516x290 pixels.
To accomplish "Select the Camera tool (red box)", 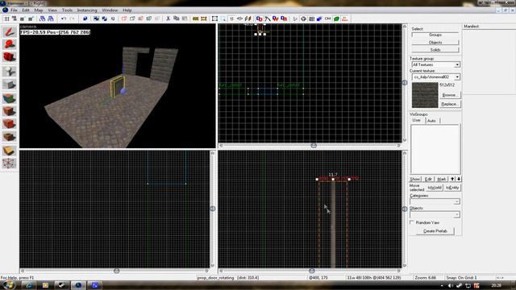I will coord(9,57).
